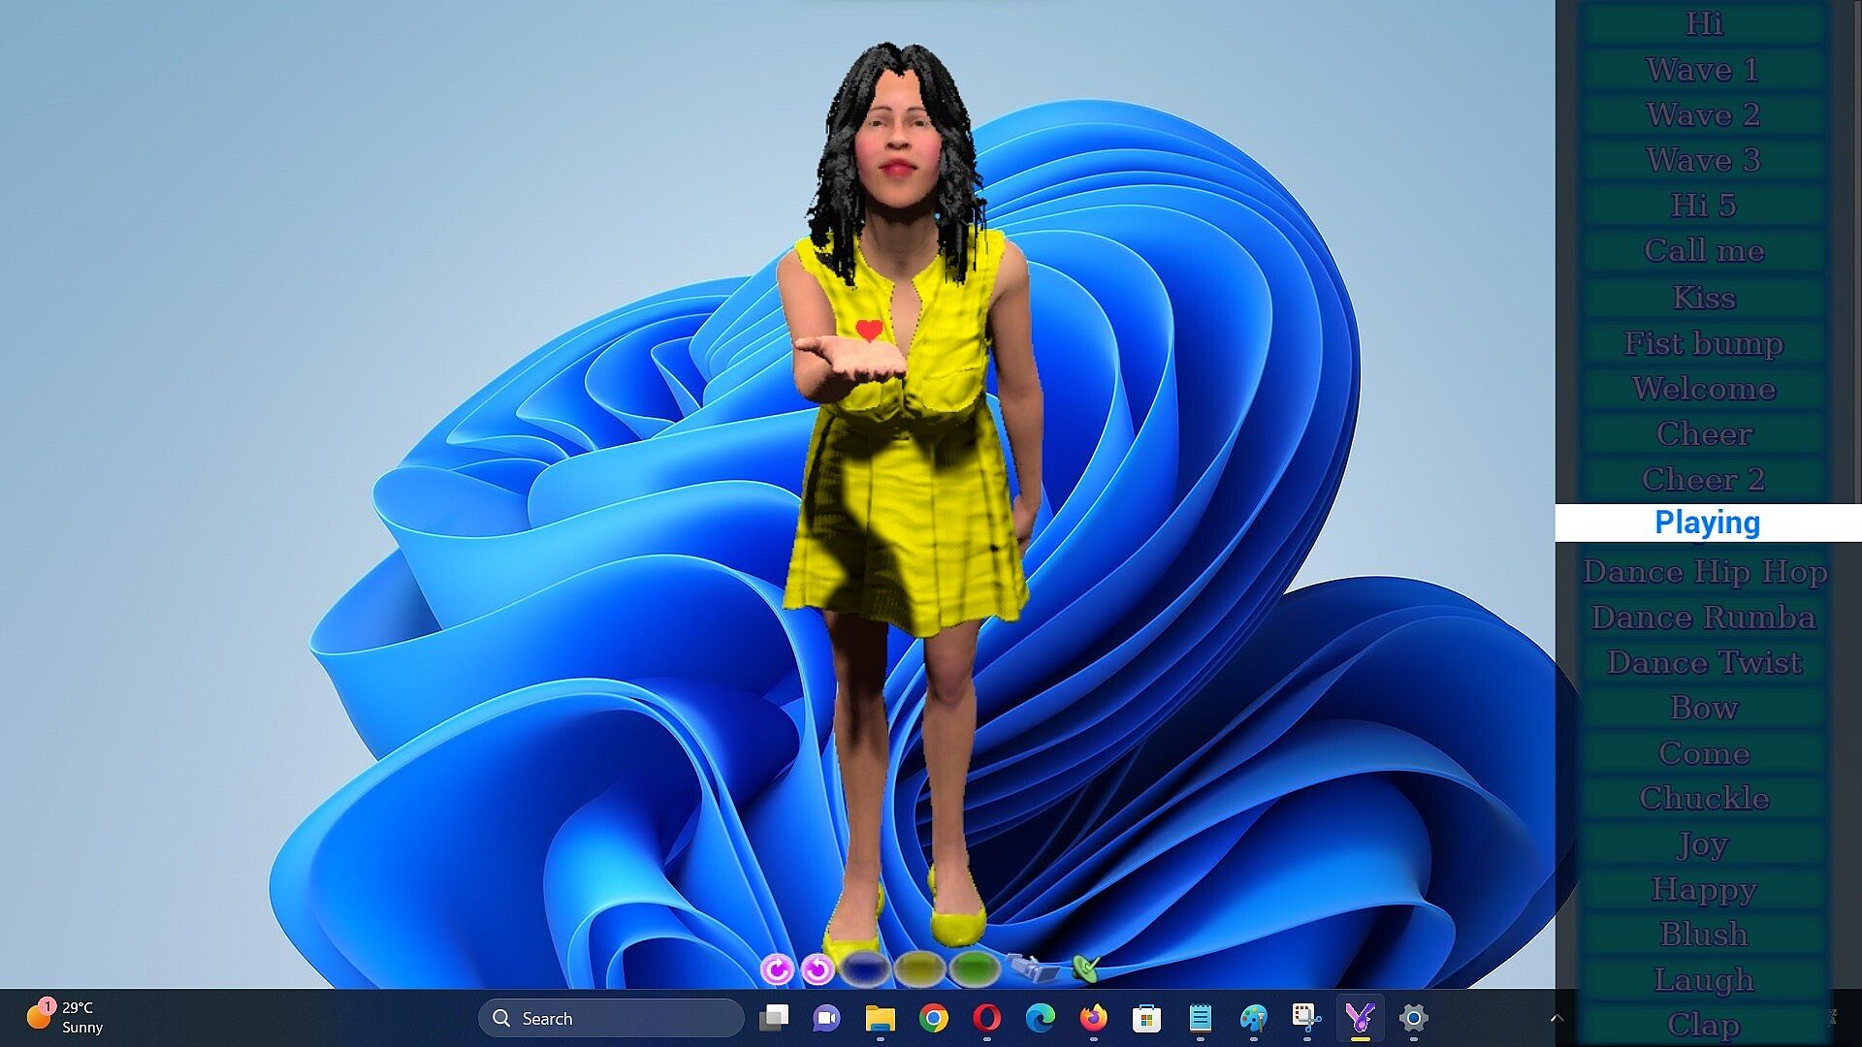Image resolution: width=1862 pixels, height=1047 pixels.
Task: Choose the Fist bump gesture
Action: pos(1703,343)
